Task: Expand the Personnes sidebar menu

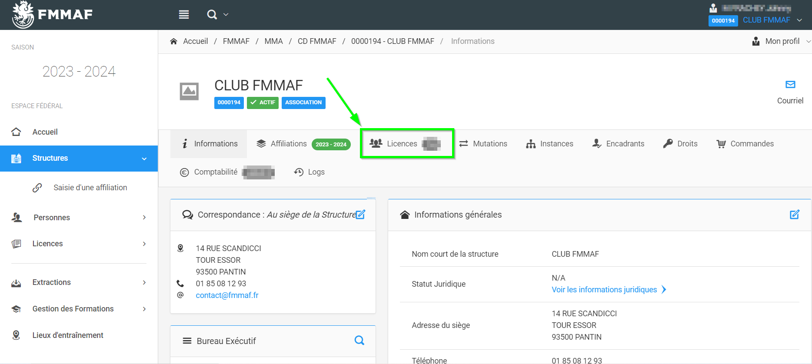Action: (79, 217)
